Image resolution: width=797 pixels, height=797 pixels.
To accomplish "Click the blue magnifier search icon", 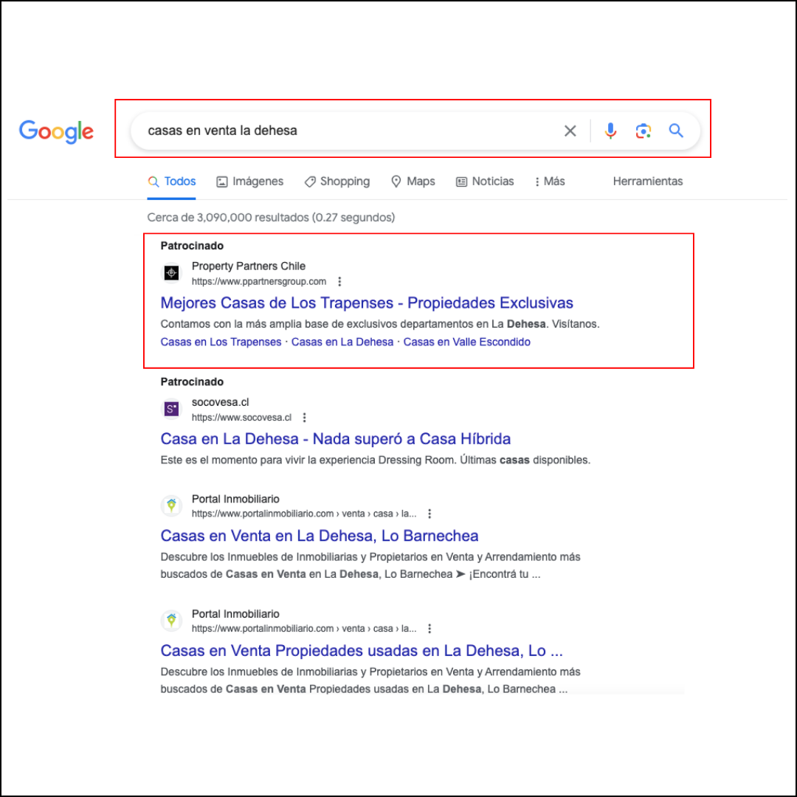I will (676, 131).
